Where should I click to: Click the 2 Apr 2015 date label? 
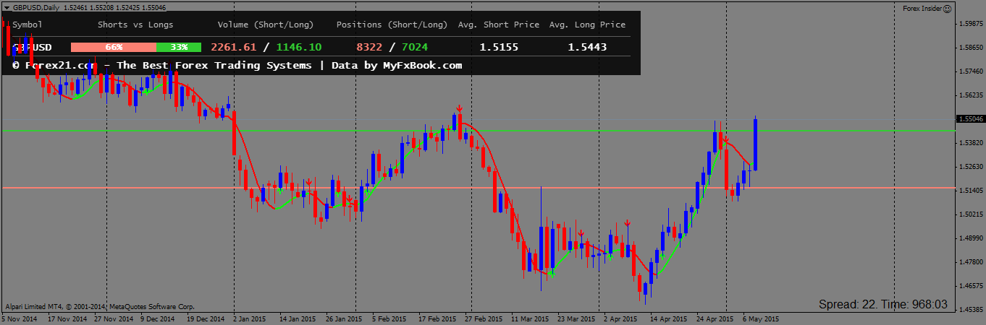pos(621,318)
